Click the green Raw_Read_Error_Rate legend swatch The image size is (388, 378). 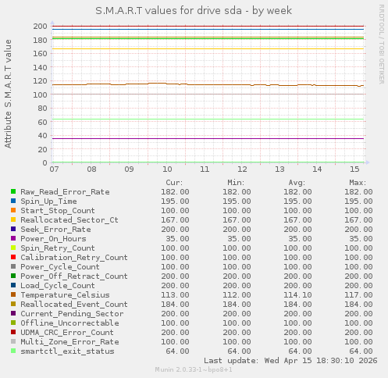point(13,191)
